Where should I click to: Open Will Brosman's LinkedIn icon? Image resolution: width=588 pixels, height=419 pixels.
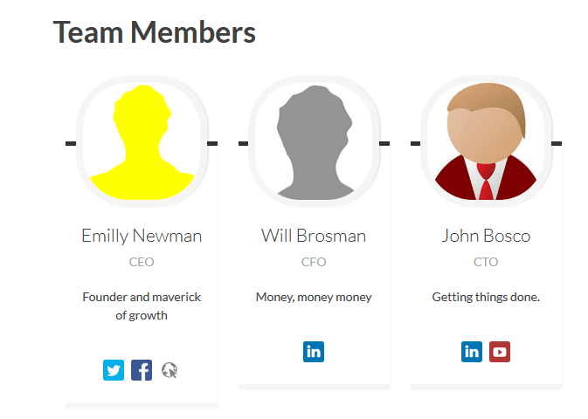(314, 352)
